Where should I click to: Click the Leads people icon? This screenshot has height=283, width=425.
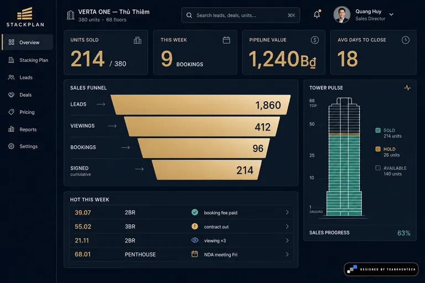[11, 77]
